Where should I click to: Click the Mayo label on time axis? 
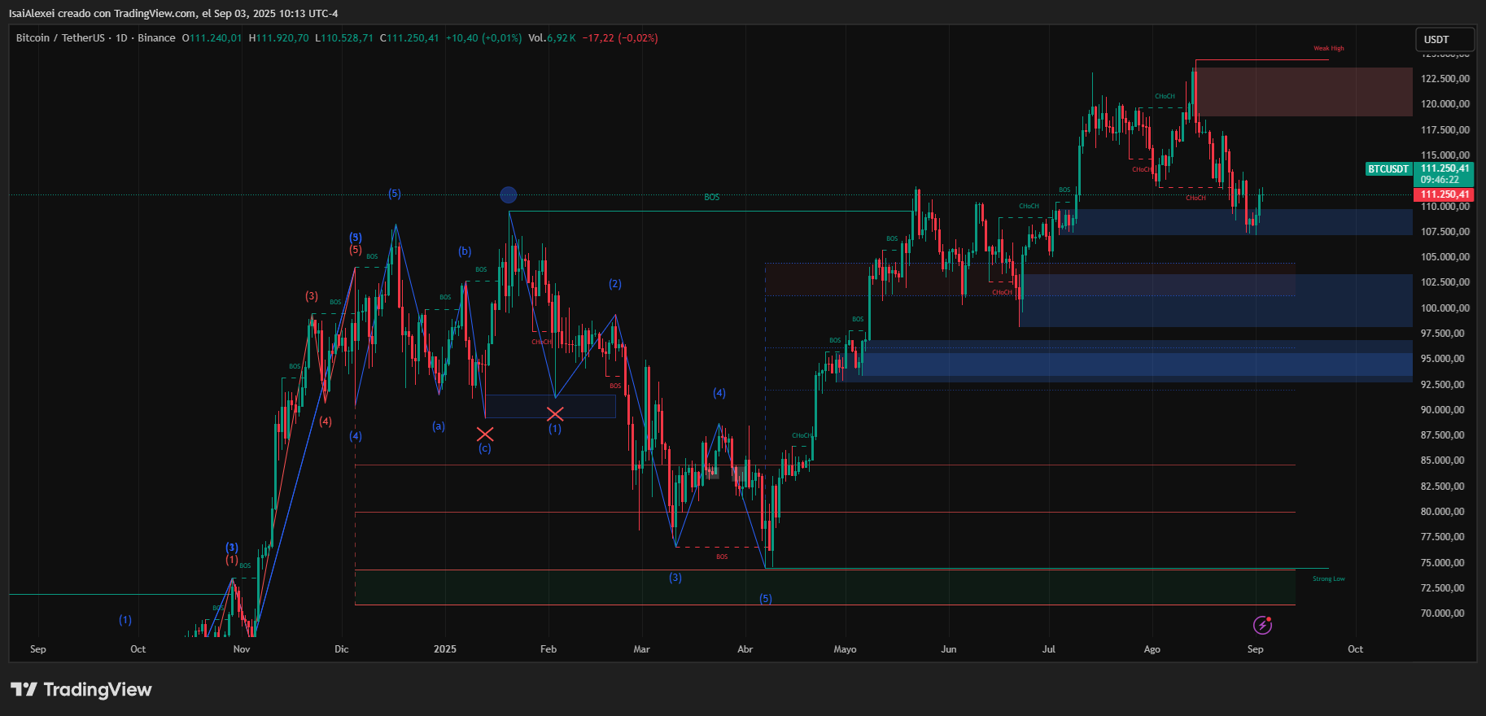[845, 649]
